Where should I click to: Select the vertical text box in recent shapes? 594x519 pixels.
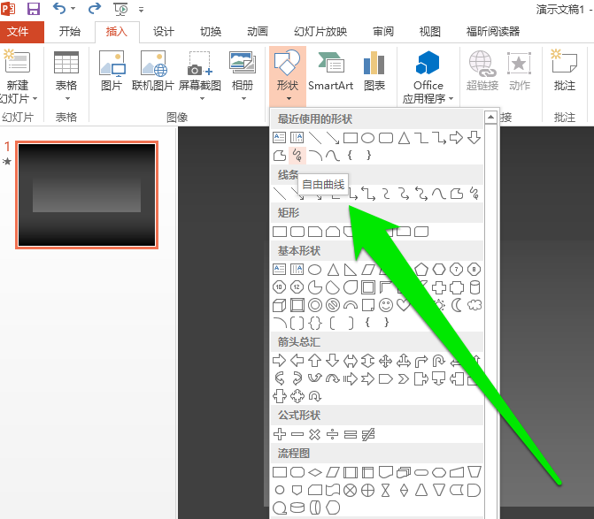tap(297, 138)
